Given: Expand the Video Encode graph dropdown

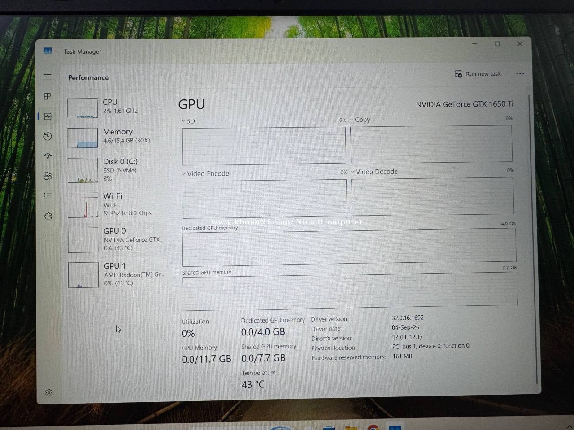Looking at the screenshot, I should tap(205, 173).
